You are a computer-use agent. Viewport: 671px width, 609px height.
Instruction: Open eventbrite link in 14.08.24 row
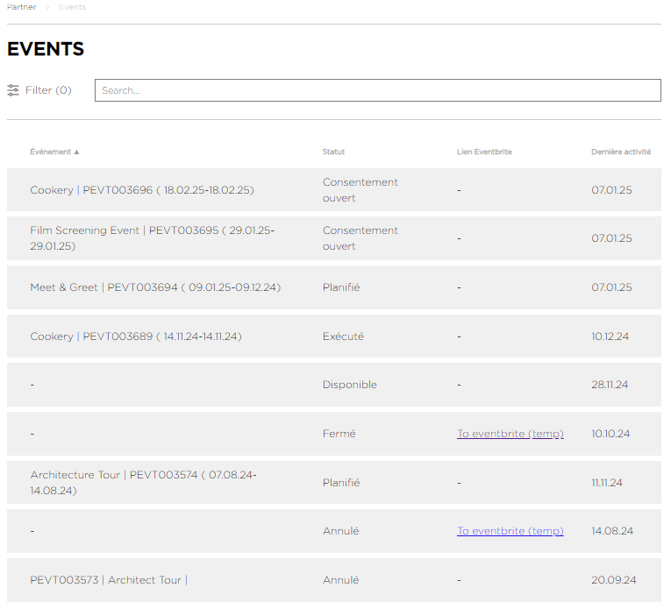pos(510,531)
